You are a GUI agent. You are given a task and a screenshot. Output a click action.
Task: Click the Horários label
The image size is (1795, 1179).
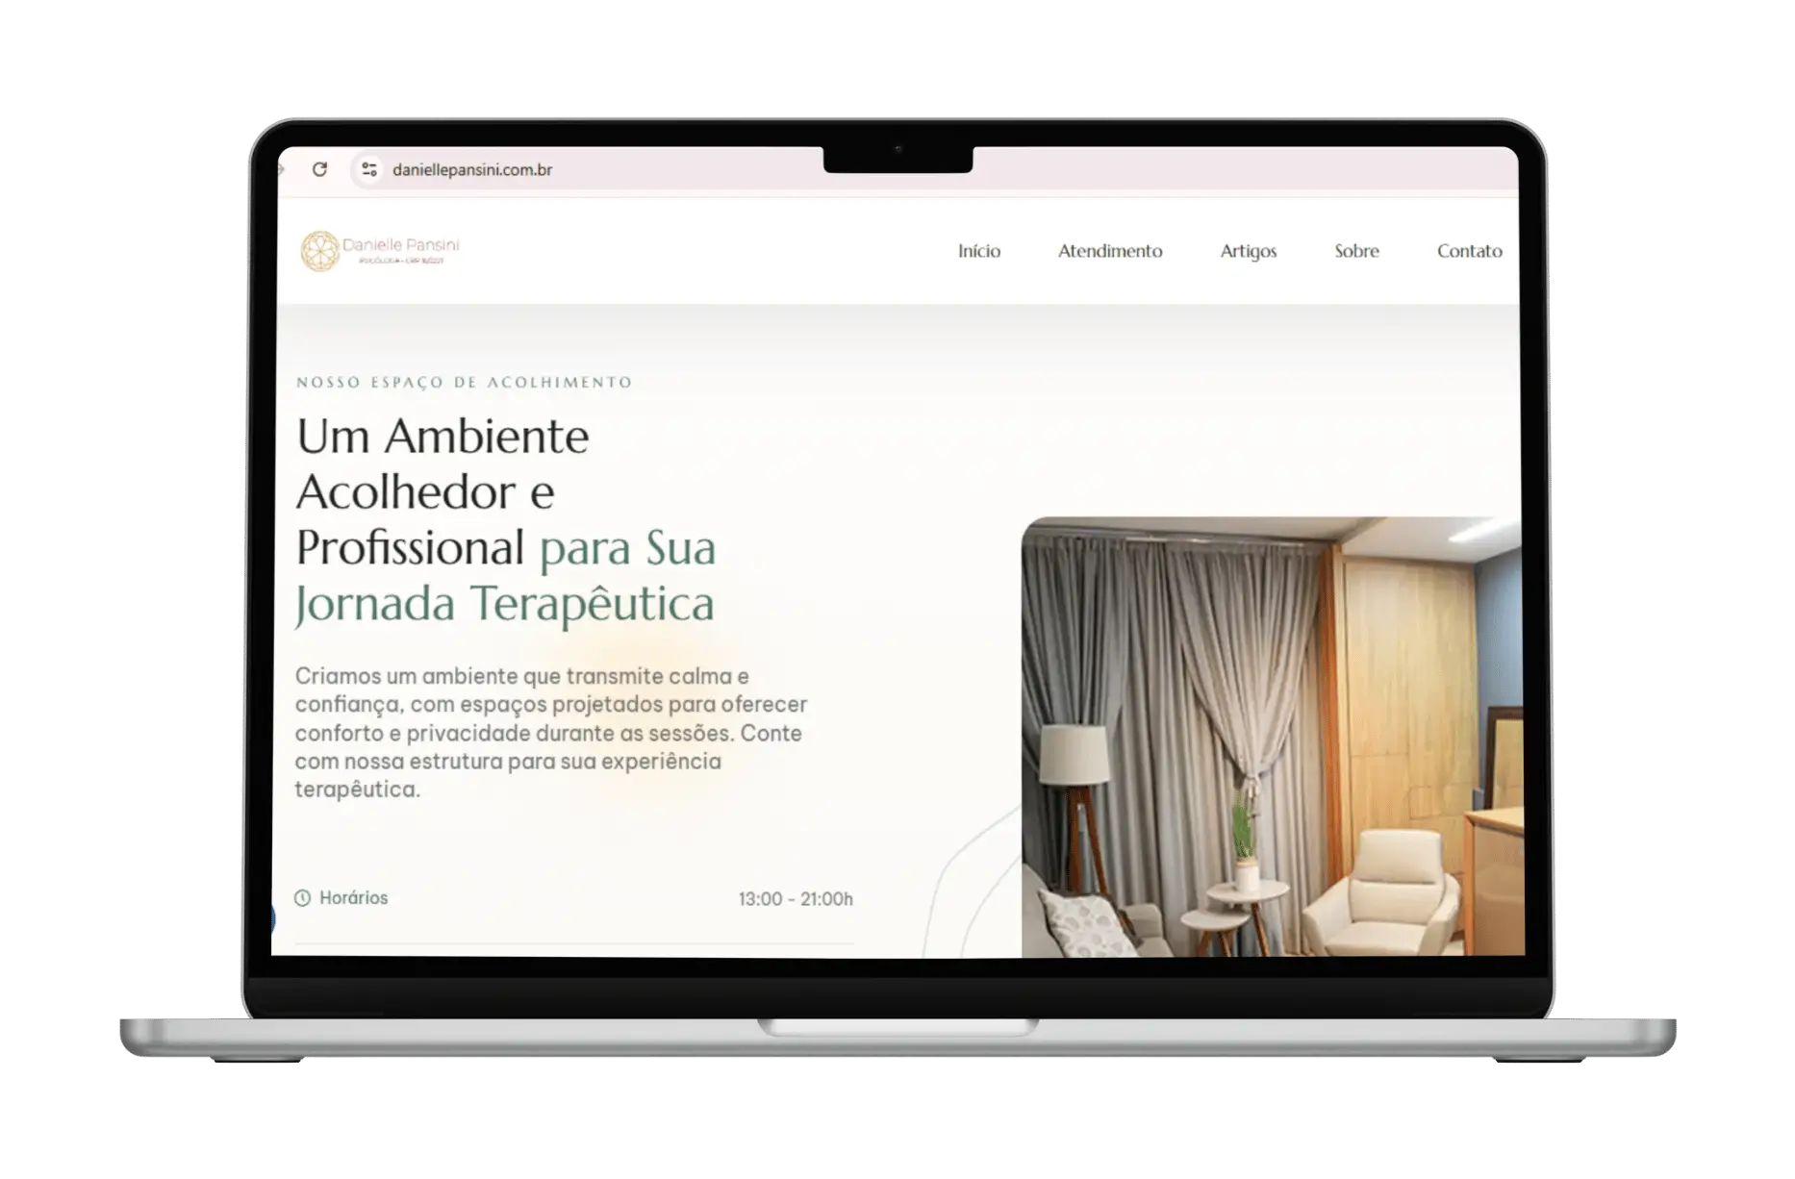(x=353, y=898)
